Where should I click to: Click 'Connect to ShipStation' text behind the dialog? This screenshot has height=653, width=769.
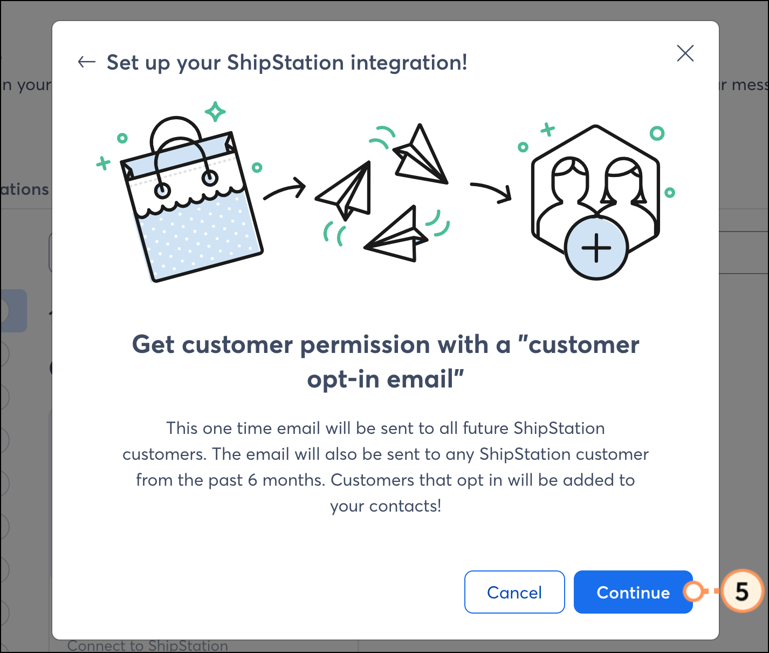tap(148, 646)
